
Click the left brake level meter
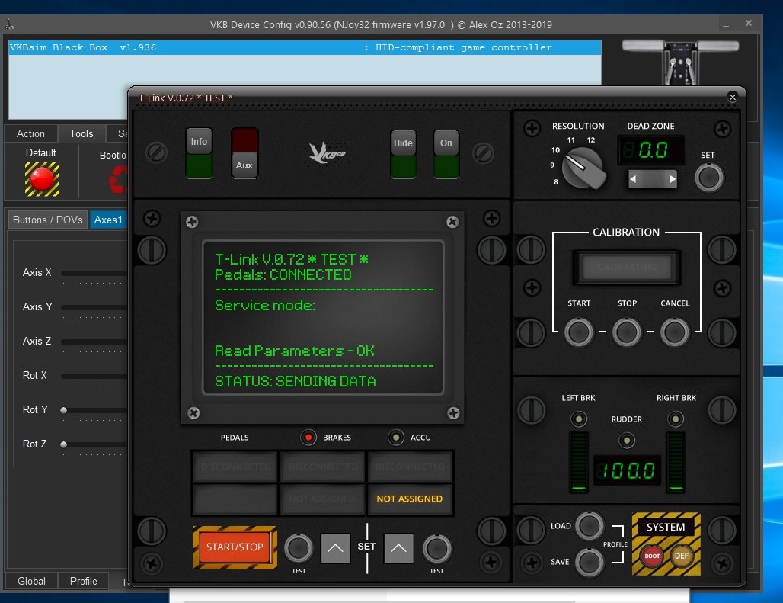579,463
